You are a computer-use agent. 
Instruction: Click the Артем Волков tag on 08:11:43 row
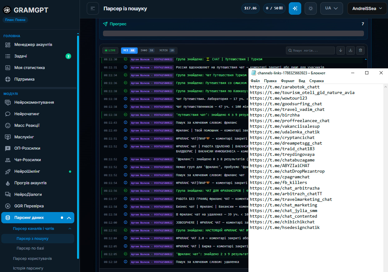[152, 123]
